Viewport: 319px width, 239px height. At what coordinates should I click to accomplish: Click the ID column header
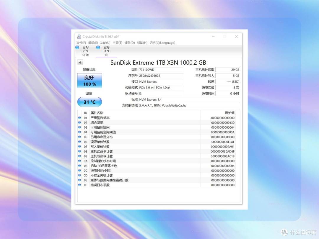[x=85, y=113]
